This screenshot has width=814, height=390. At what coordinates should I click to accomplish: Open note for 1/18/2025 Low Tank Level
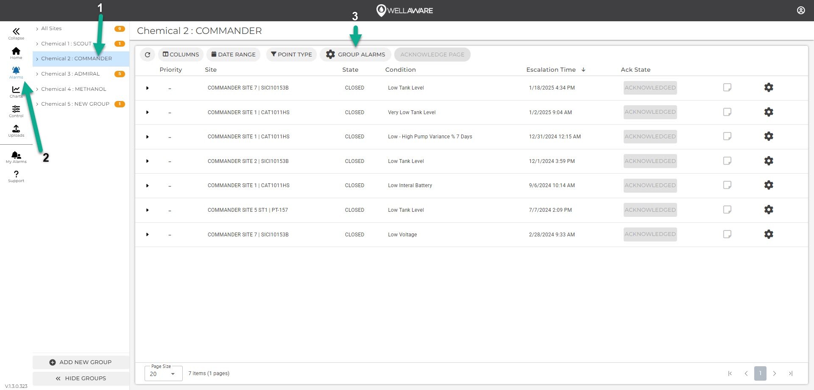(727, 87)
